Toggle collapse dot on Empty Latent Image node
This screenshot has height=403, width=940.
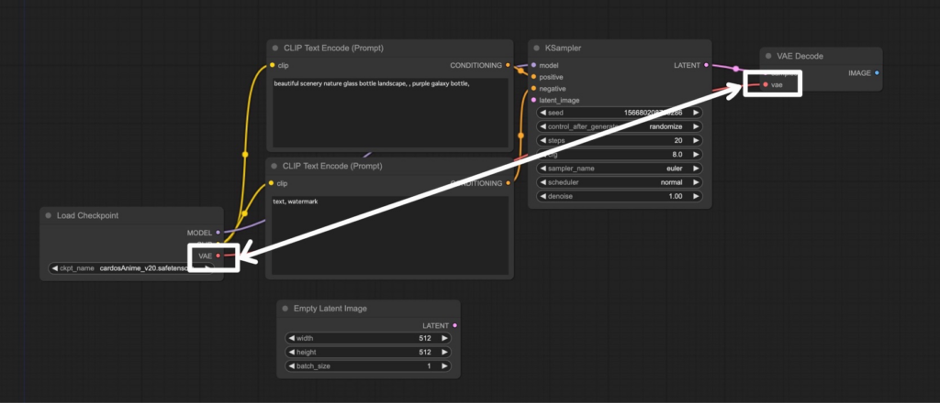[x=285, y=308]
